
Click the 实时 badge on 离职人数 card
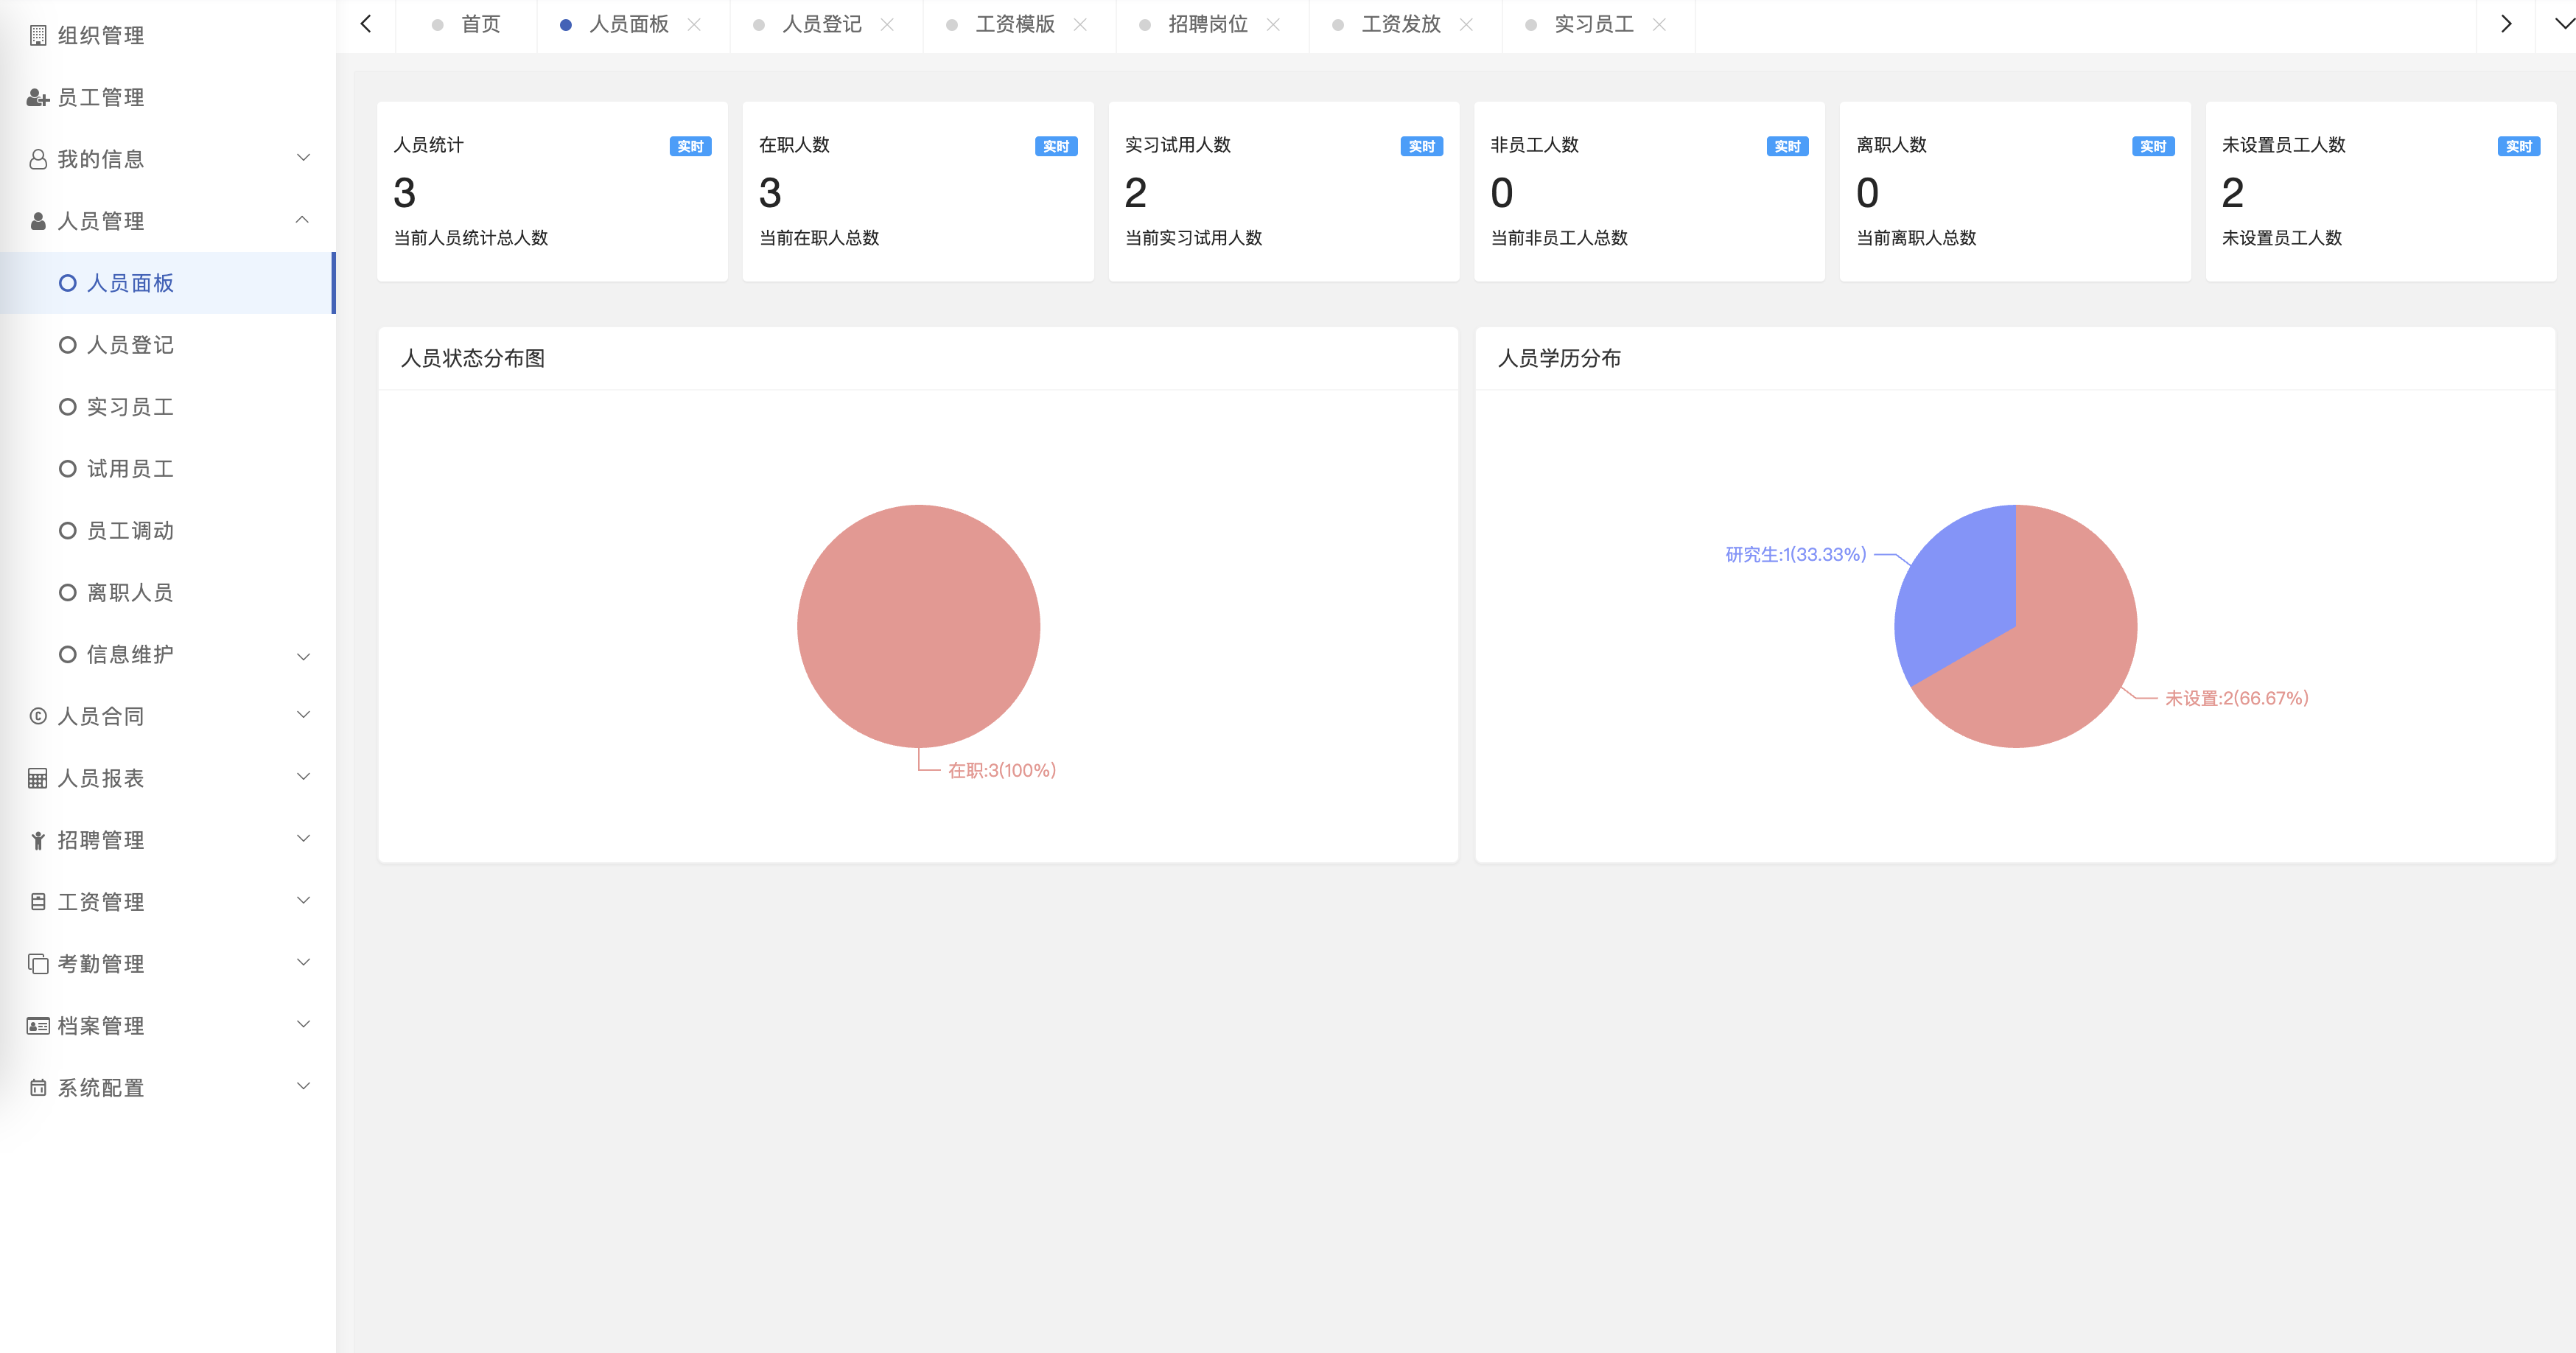2153,147
